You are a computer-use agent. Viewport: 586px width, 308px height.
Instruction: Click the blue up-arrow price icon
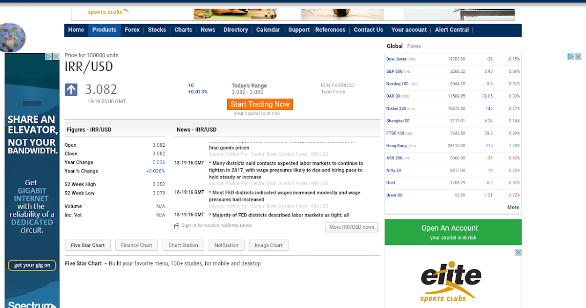point(71,89)
